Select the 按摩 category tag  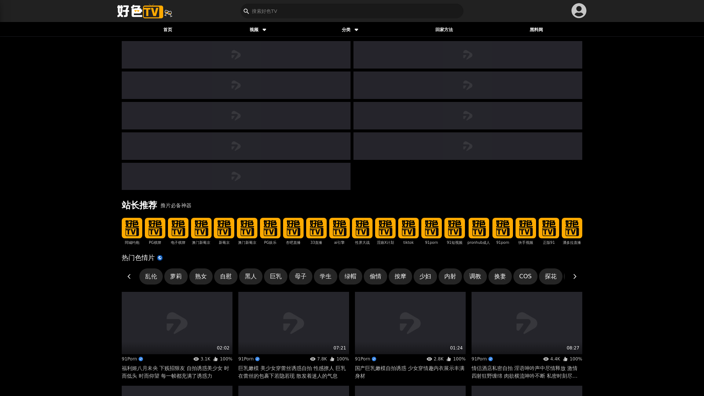[x=400, y=276]
